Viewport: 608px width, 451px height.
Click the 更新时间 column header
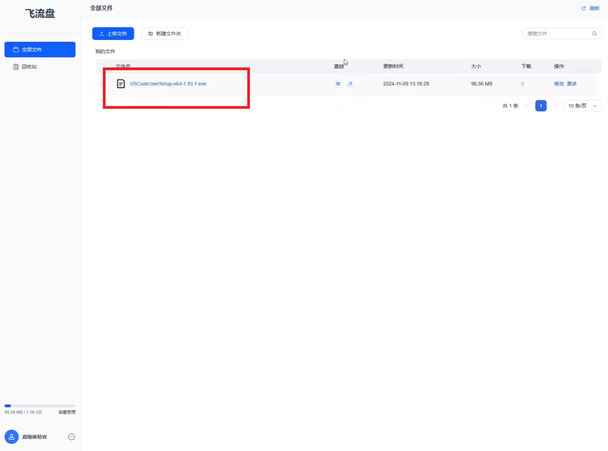tap(393, 66)
